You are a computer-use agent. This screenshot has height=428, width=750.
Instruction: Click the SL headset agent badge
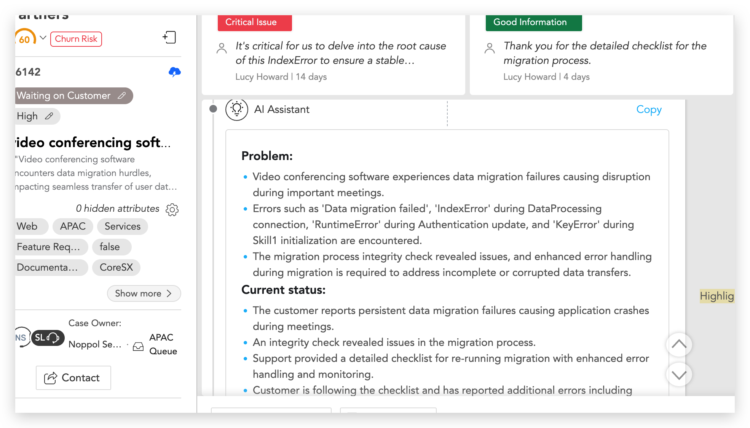click(48, 338)
